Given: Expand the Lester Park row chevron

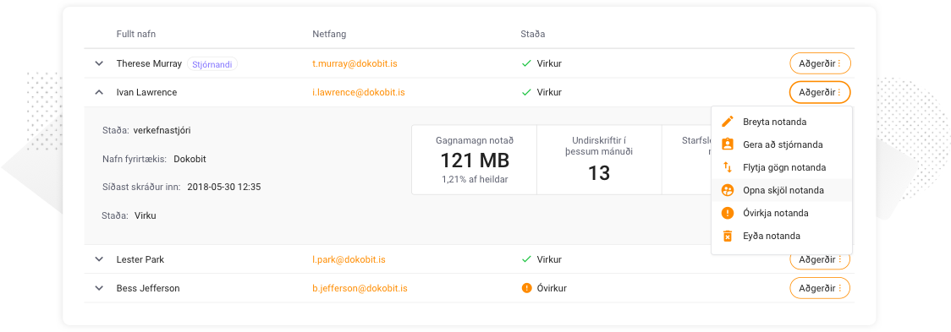Looking at the screenshot, I should pos(100,259).
